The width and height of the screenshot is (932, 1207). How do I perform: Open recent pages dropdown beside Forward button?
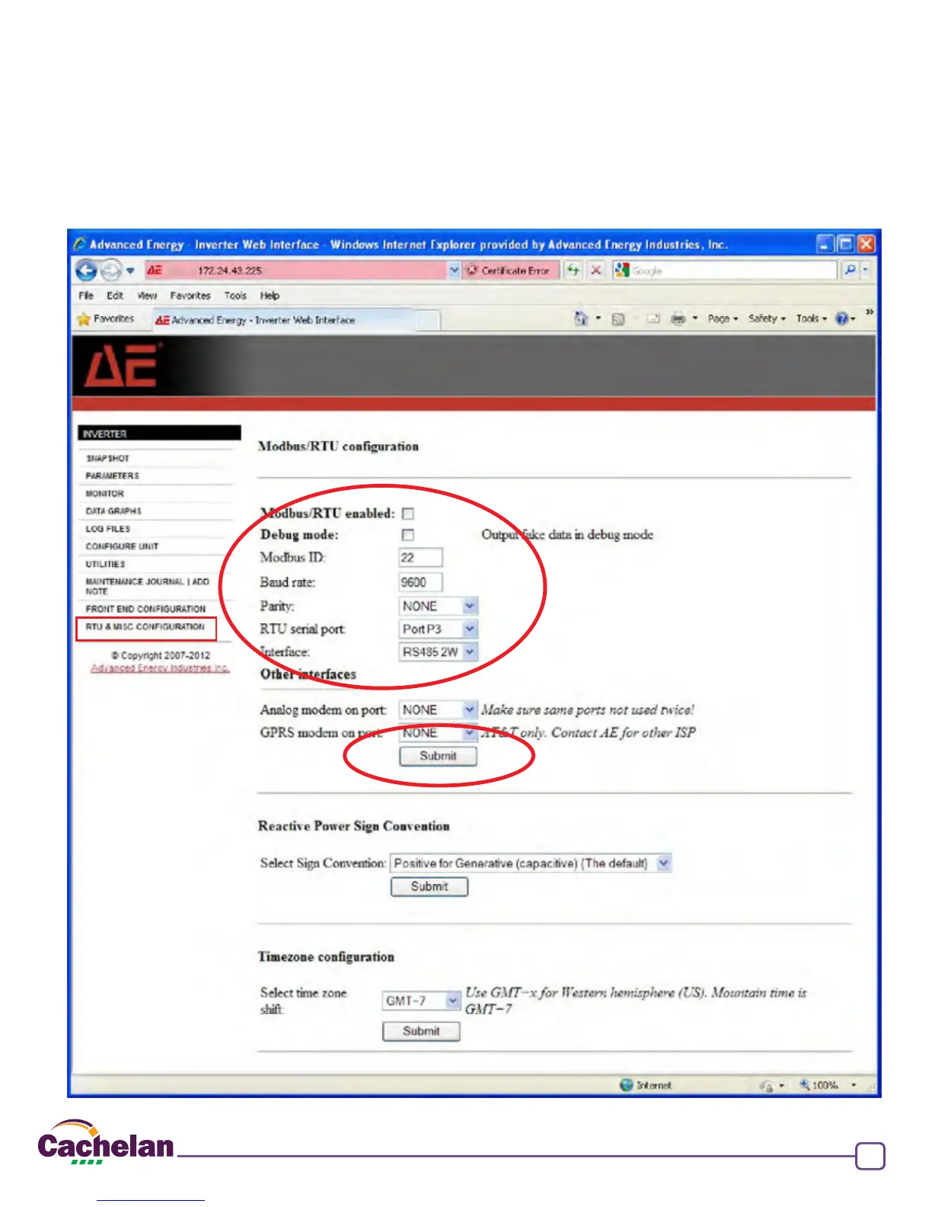pos(130,271)
